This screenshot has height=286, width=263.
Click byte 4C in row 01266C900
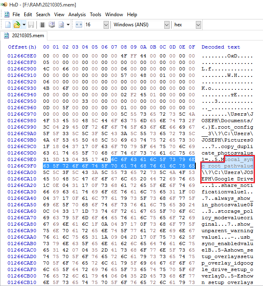click(46, 69)
